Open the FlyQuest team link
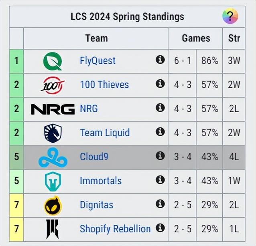Image resolution: width=256 pixels, height=246 pixels. point(98,60)
